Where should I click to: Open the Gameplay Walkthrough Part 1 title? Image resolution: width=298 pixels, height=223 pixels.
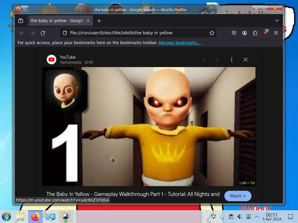click(133, 194)
